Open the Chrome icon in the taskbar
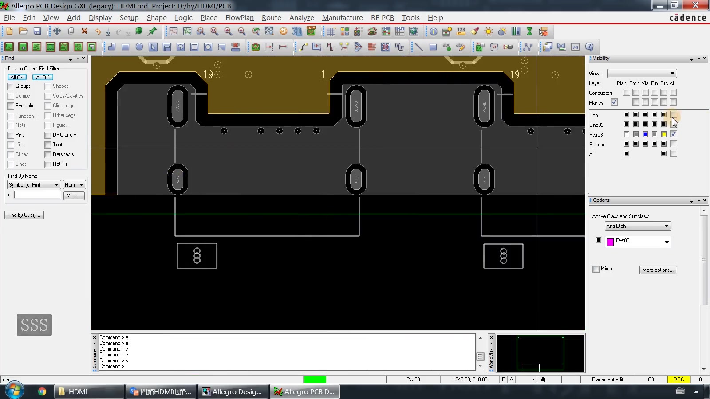 click(x=42, y=391)
